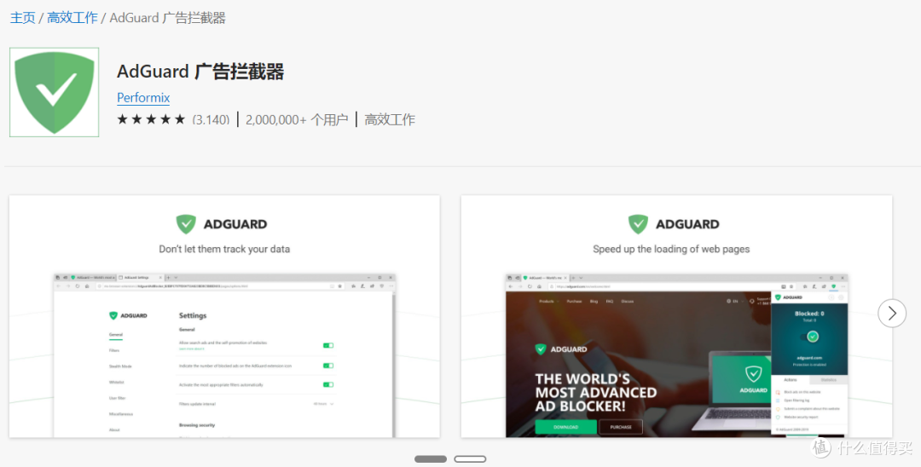Click shield icon on the laptop screen image

click(x=753, y=373)
